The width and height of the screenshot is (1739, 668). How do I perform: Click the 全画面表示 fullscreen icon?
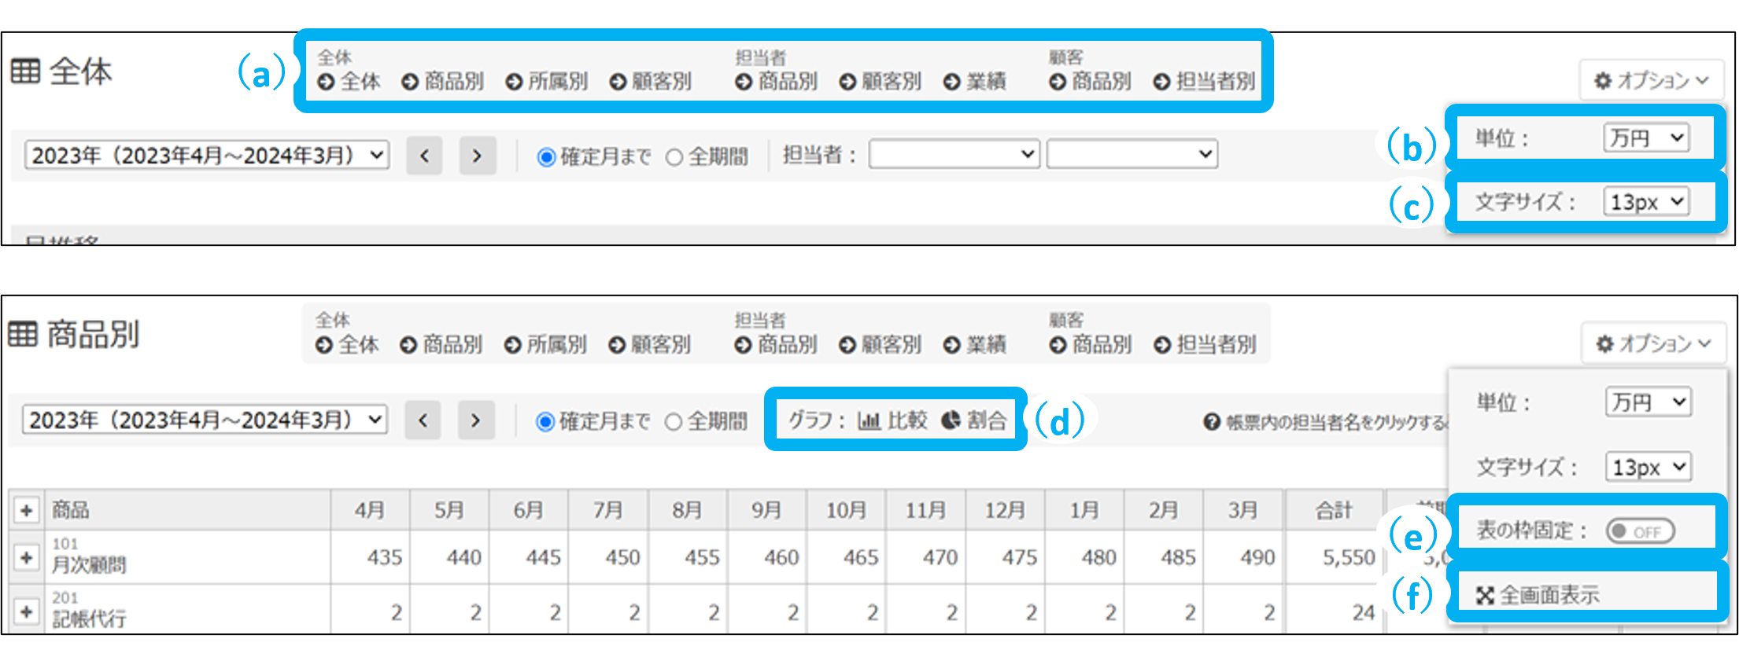click(1485, 596)
